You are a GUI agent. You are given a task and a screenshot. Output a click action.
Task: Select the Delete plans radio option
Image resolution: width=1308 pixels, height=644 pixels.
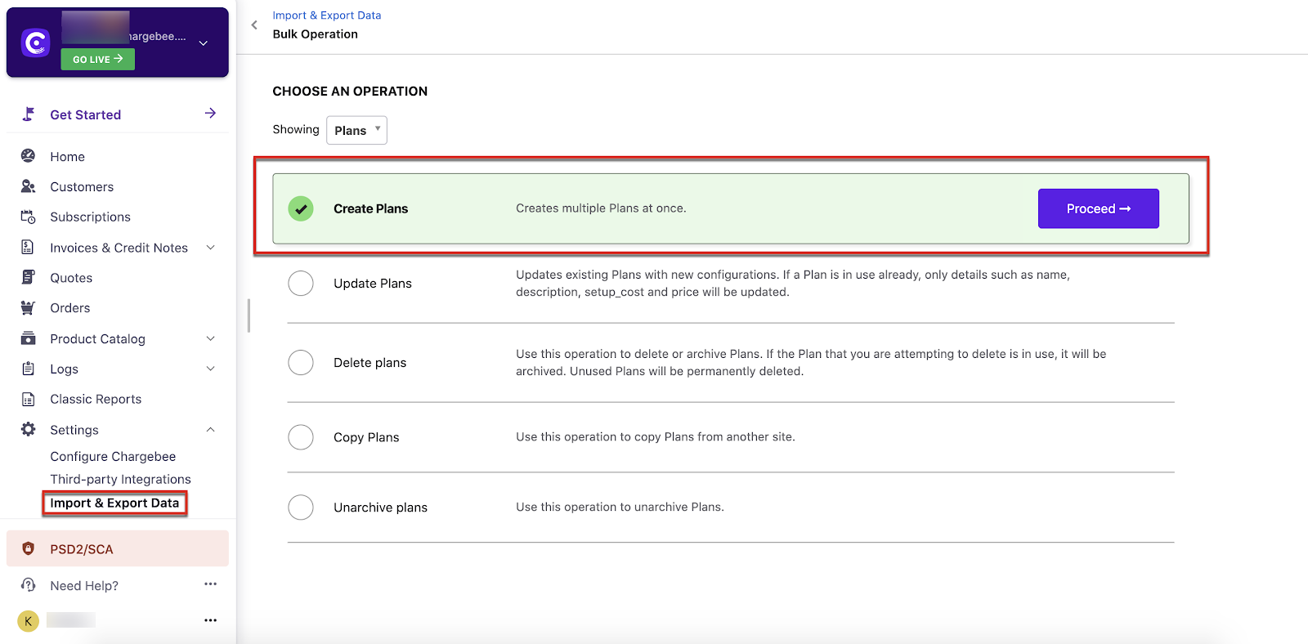pos(301,363)
